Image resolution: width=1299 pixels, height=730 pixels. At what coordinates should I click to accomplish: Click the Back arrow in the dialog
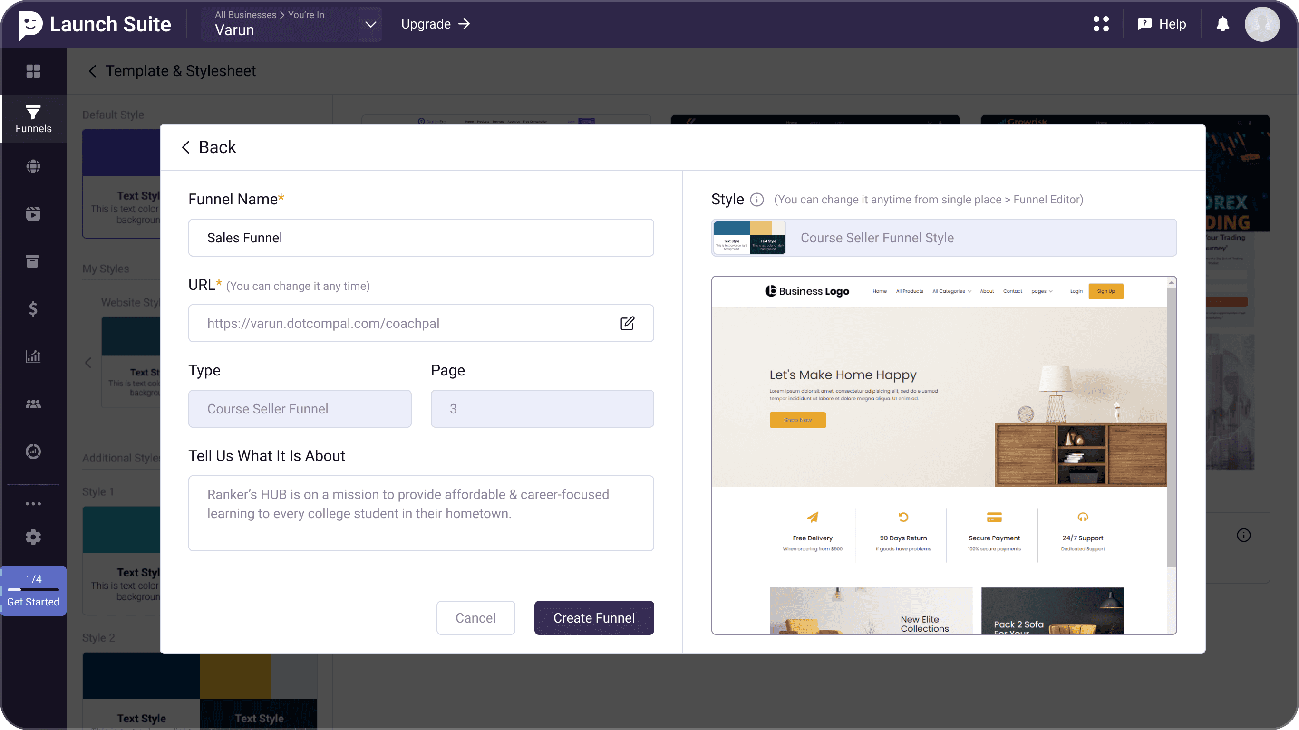point(208,147)
